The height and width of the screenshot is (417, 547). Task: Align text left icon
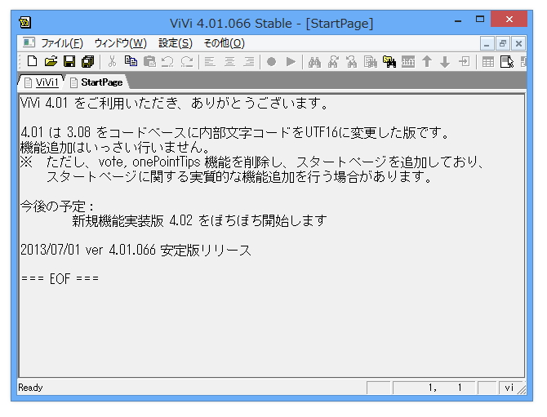coord(210,62)
